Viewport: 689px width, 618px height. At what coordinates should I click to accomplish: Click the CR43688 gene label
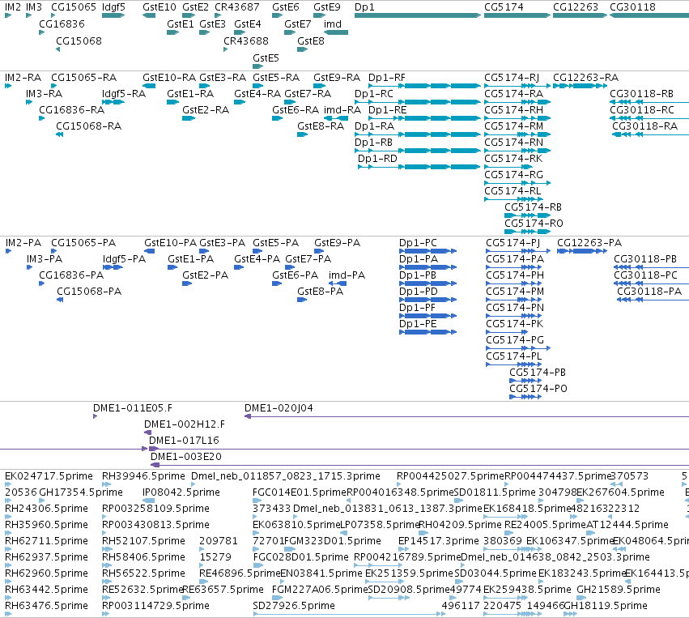point(245,40)
